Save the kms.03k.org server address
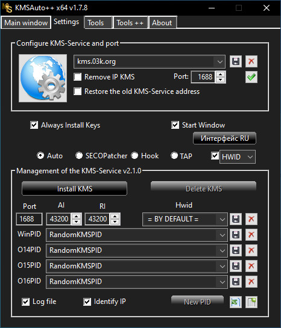 236,61
